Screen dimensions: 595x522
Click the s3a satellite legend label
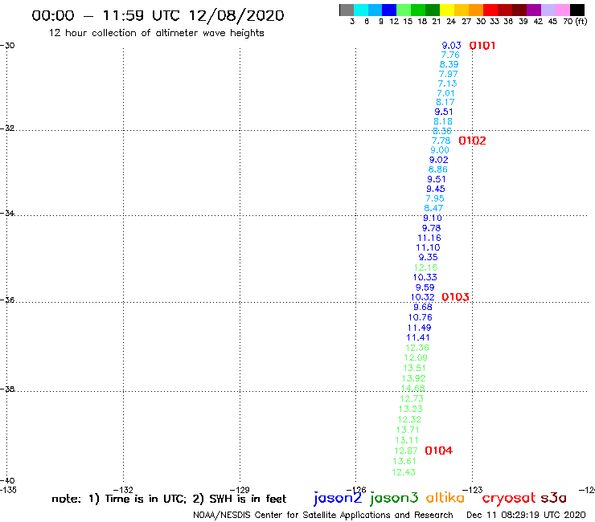pyautogui.click(x=553, y=498)
